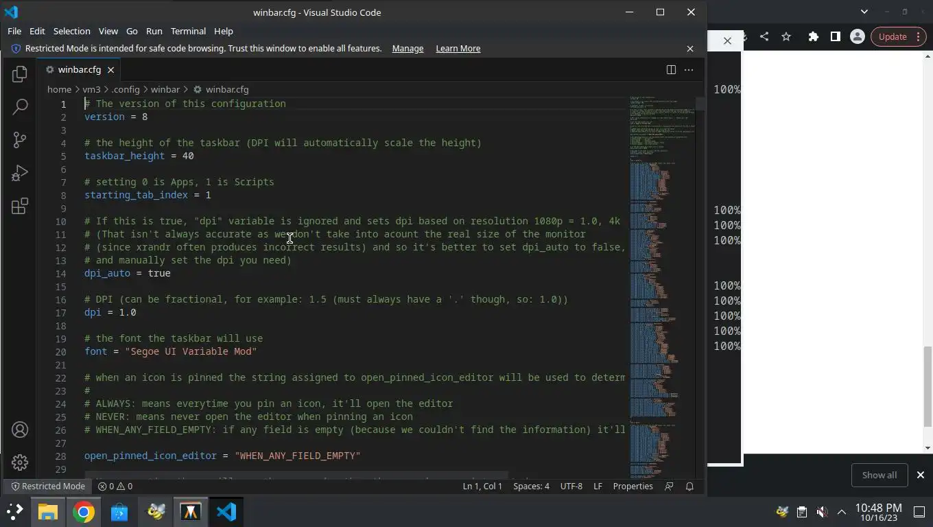Viewport: 933px width, 527px height.
Task: Open the application launcher in the taskbar
Action: pos(14,512)
